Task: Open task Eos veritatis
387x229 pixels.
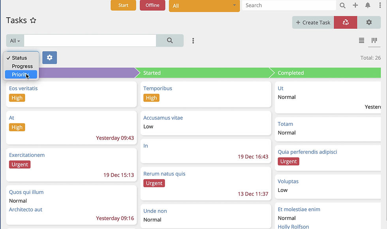Action: [x=23, y=88]
